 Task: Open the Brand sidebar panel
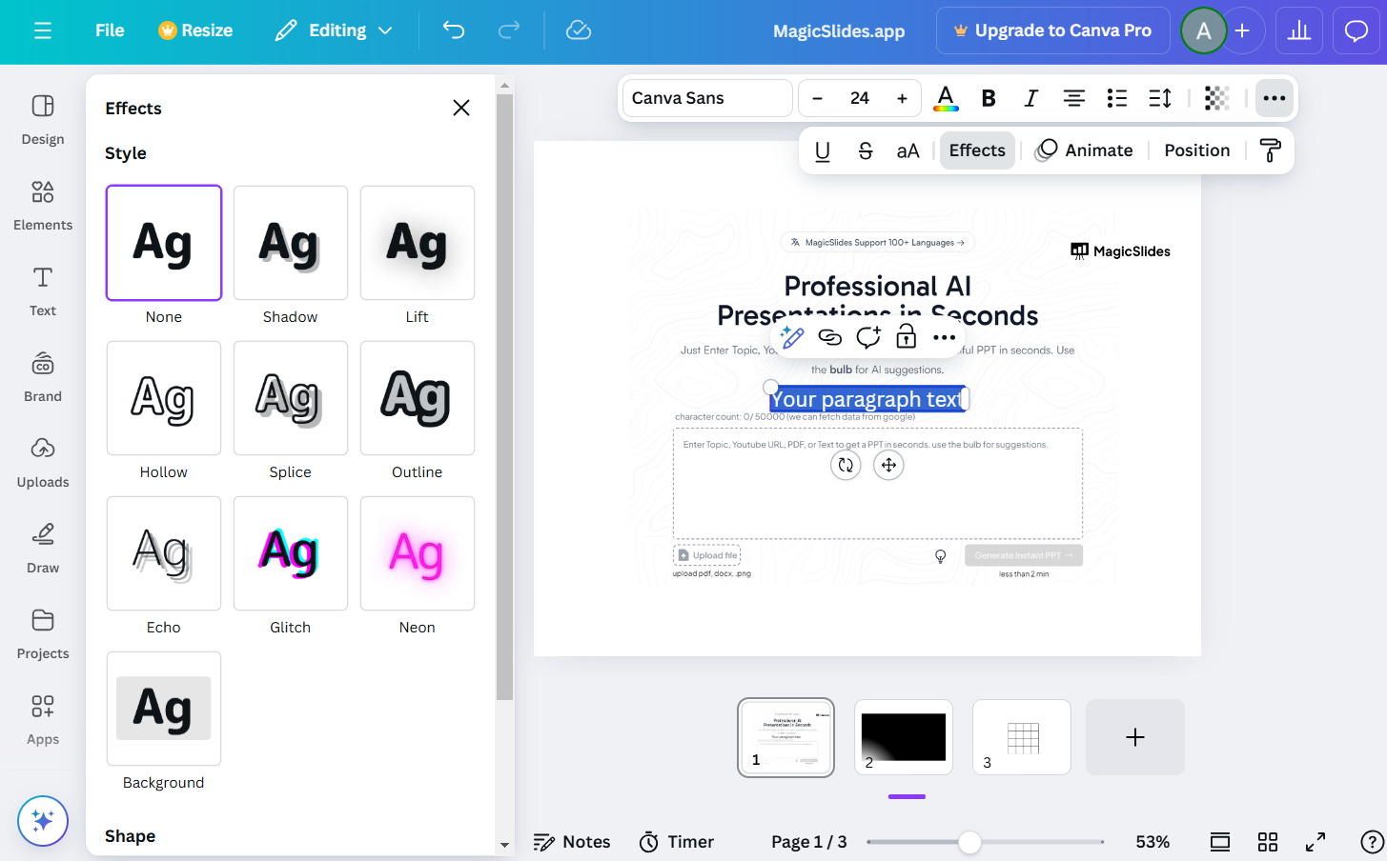(x=43, y=376)
